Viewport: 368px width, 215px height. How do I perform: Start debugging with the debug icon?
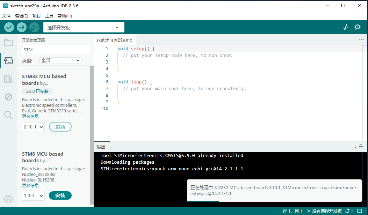[x=34, y=27]
